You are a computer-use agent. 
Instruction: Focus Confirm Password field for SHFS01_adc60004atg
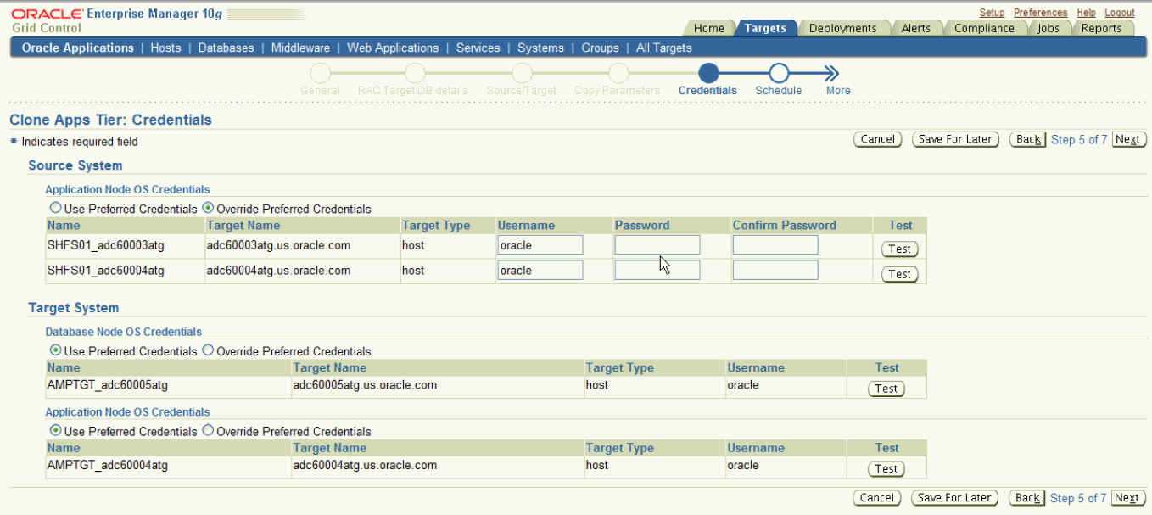pos(775,271)
